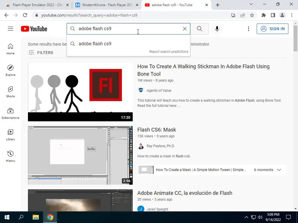Click the Chrome taskbar icon
The height and width of the screenshot is (223, 298).
tap(50, 217)
